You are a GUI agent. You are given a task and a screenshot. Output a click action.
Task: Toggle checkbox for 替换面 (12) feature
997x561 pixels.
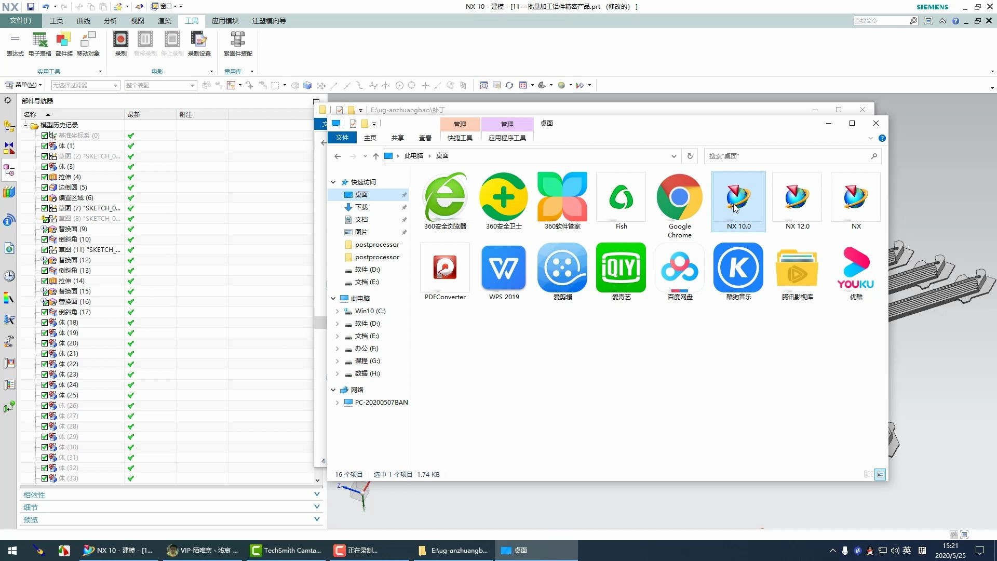(x=45, y=260)
